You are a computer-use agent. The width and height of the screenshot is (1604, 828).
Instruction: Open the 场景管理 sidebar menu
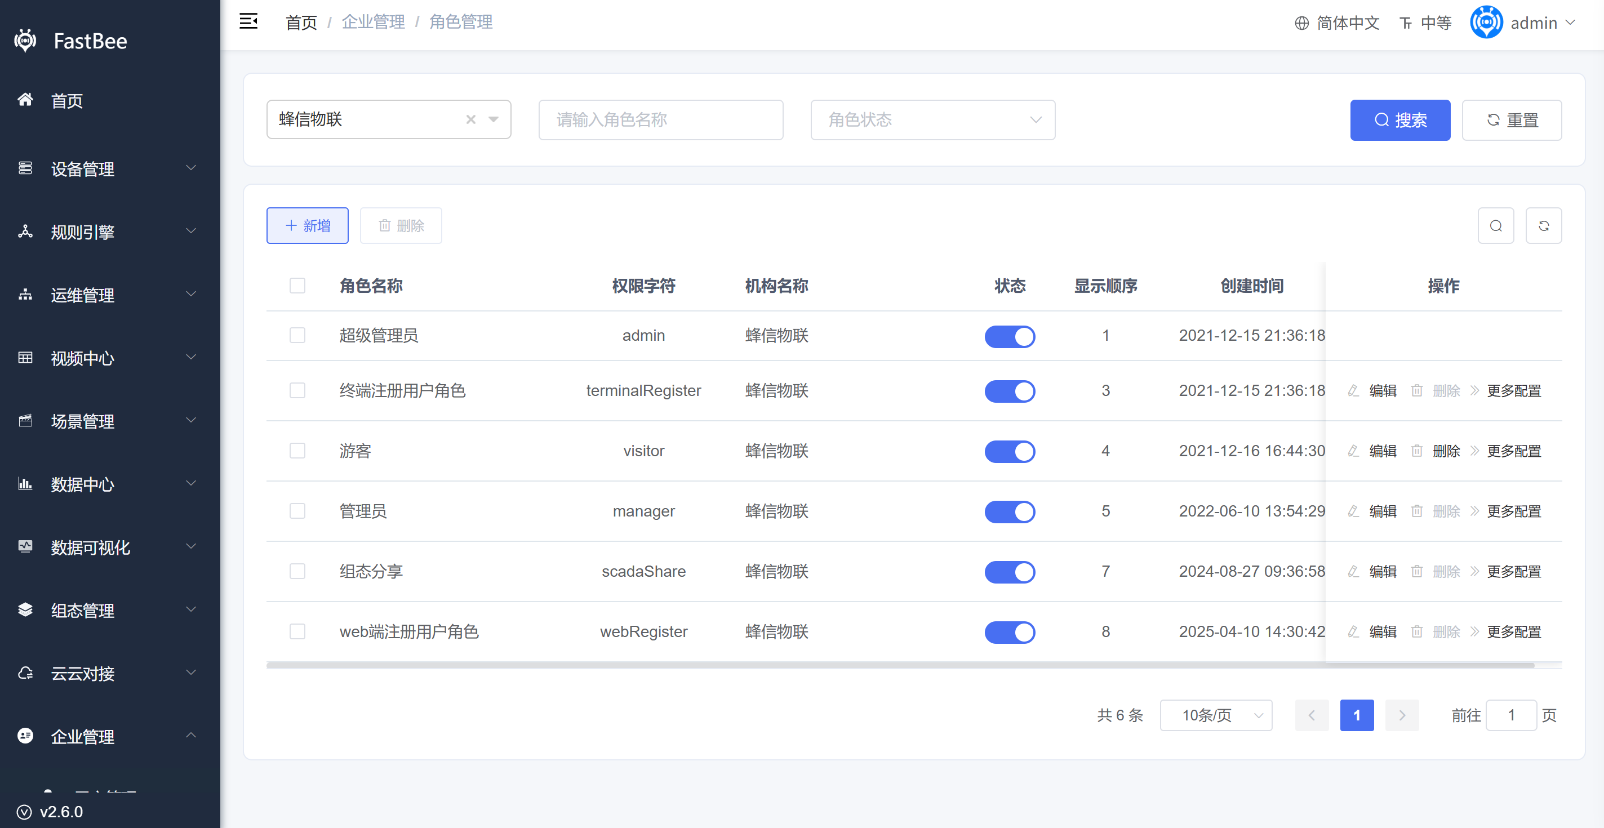110,421
